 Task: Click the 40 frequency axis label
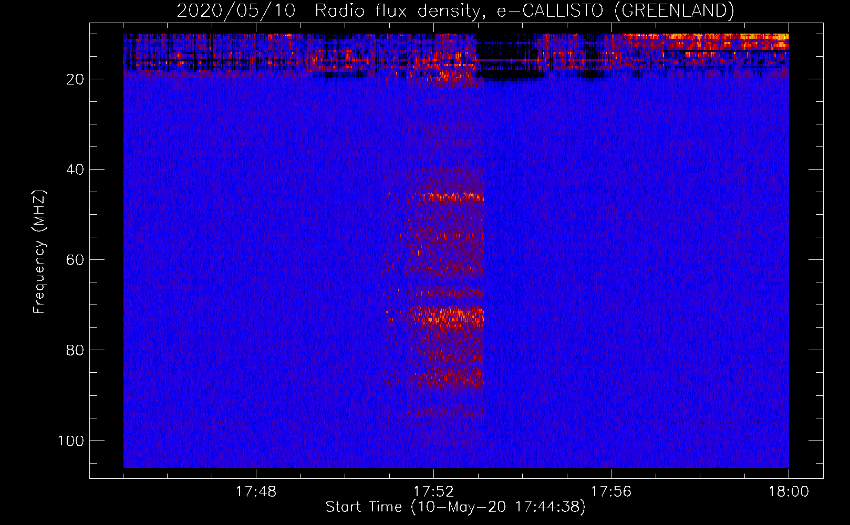click(75, 170)
